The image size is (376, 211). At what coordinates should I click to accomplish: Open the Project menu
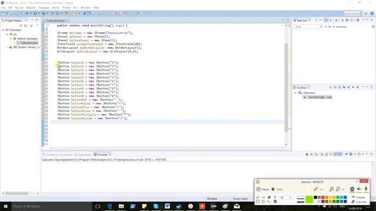(x=66, y=8)
